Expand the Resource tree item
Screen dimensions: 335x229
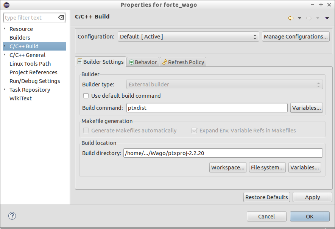[4, 29]
